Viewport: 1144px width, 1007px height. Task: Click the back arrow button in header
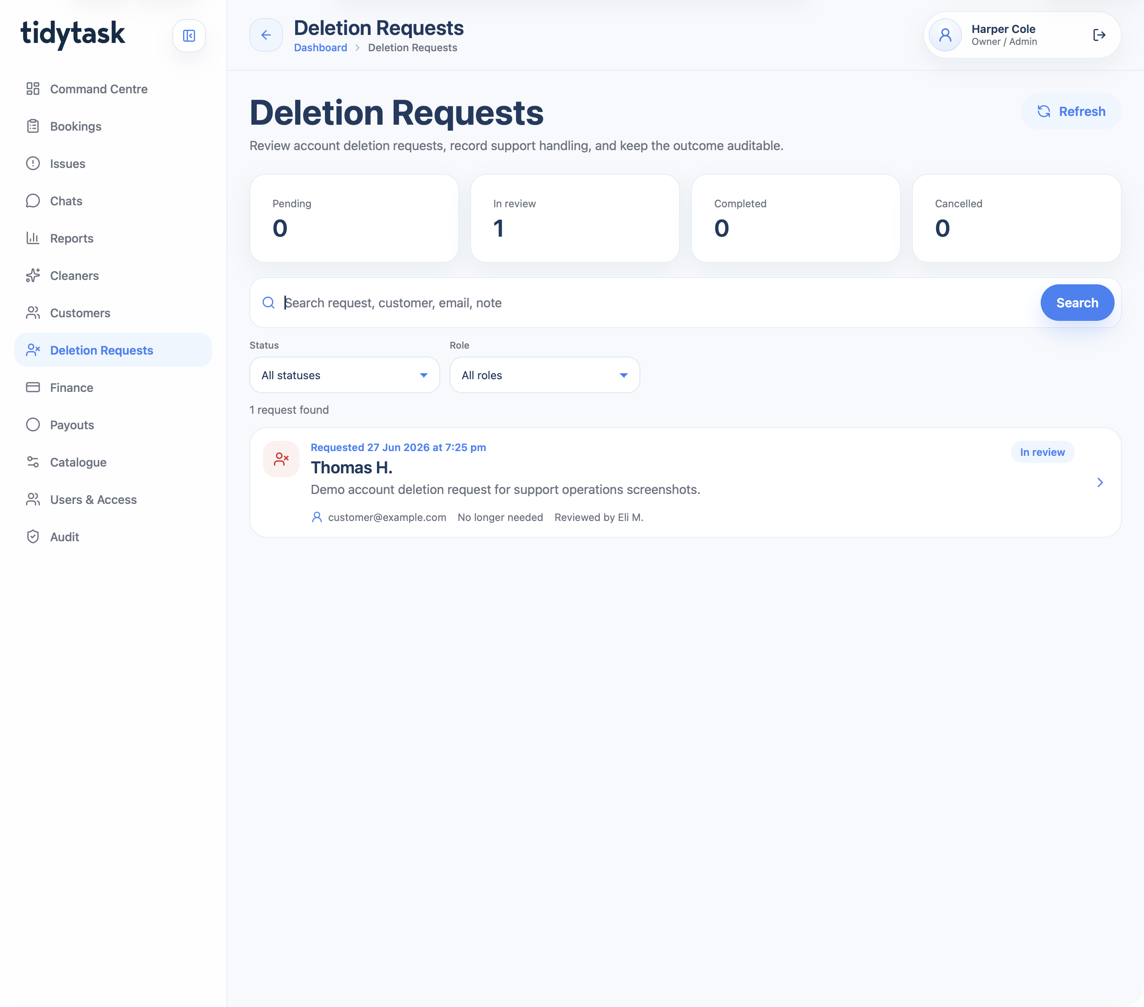(266, 35)
